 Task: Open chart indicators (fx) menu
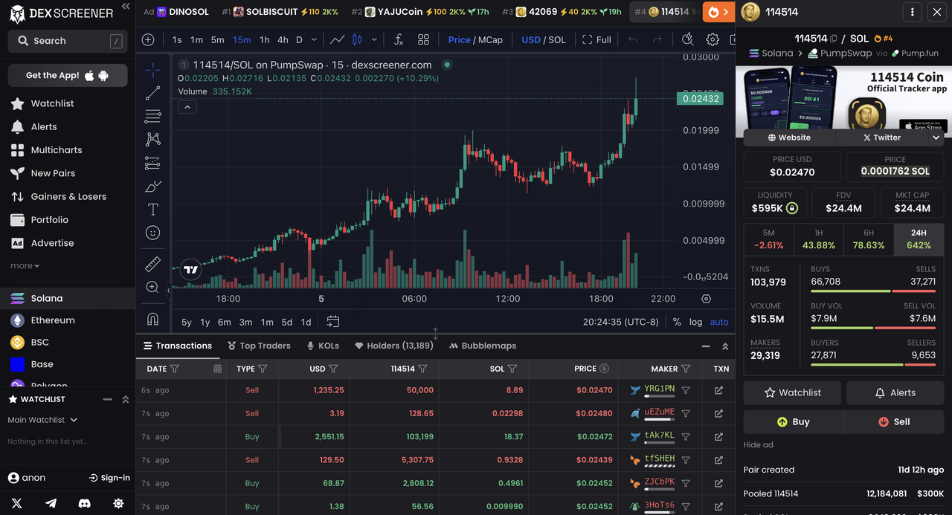(399, 39)
